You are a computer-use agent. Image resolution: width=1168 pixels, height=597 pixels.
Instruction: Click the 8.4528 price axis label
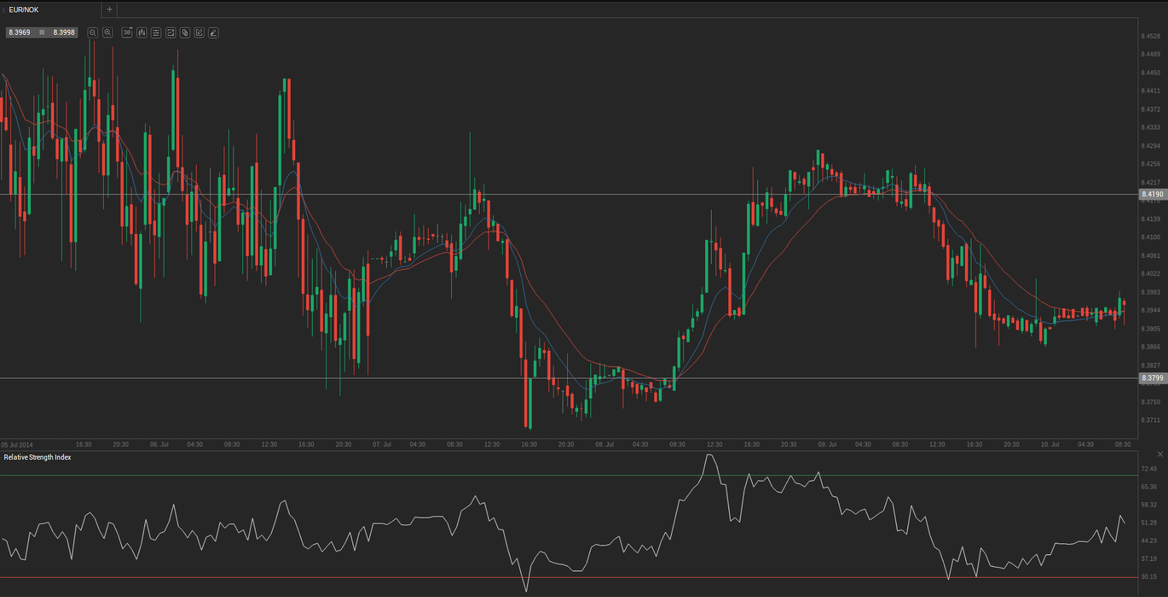(x=1151, y=36)
